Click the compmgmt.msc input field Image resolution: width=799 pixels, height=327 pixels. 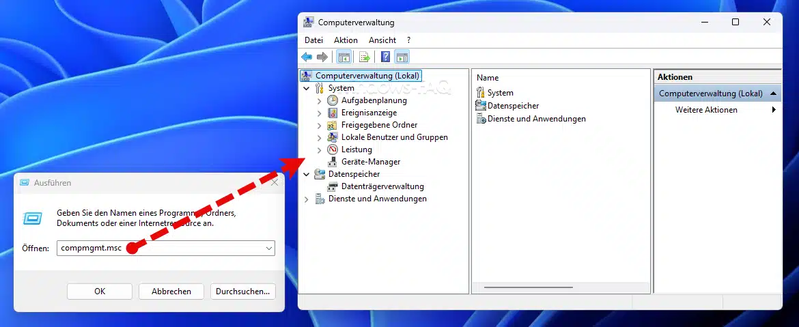[x=166, y=248]
